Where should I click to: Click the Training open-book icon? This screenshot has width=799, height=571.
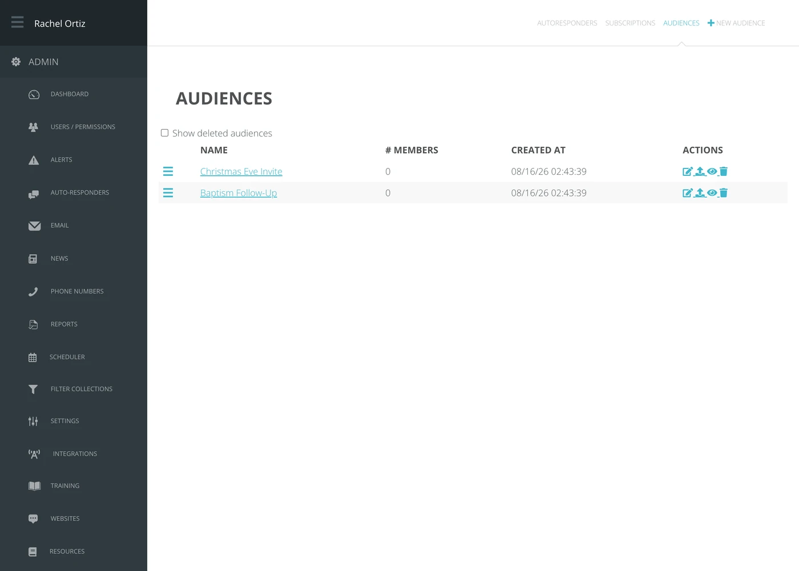tap(34, 486)
